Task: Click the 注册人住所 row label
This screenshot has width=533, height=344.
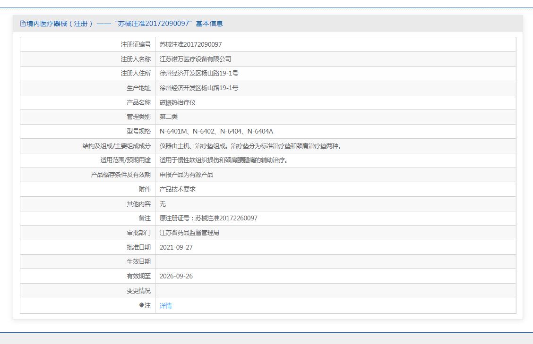Action: (136, 73)
